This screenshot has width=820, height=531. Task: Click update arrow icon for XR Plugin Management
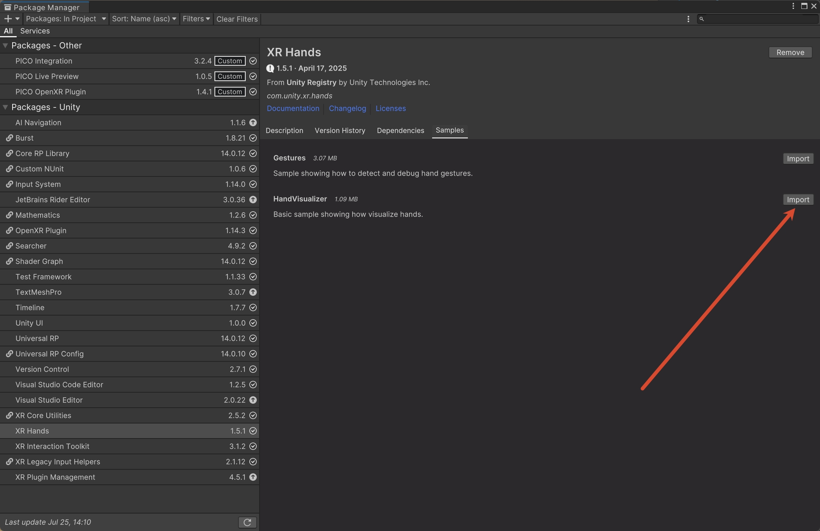tap(253, 477)
